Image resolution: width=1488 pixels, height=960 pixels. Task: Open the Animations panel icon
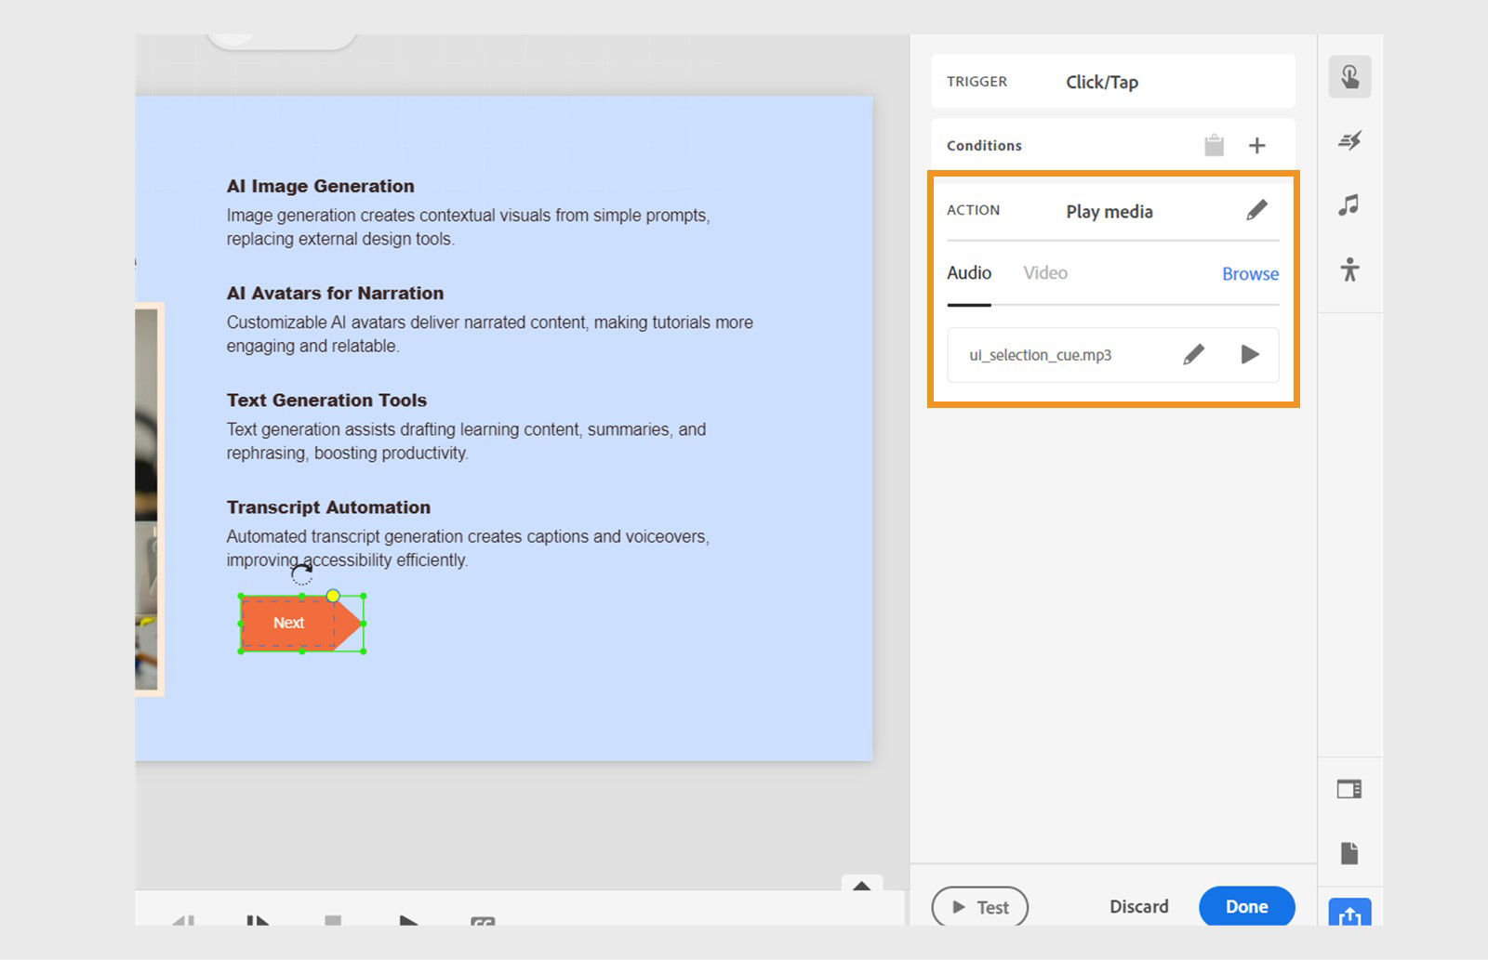[x=1350, y=141]
